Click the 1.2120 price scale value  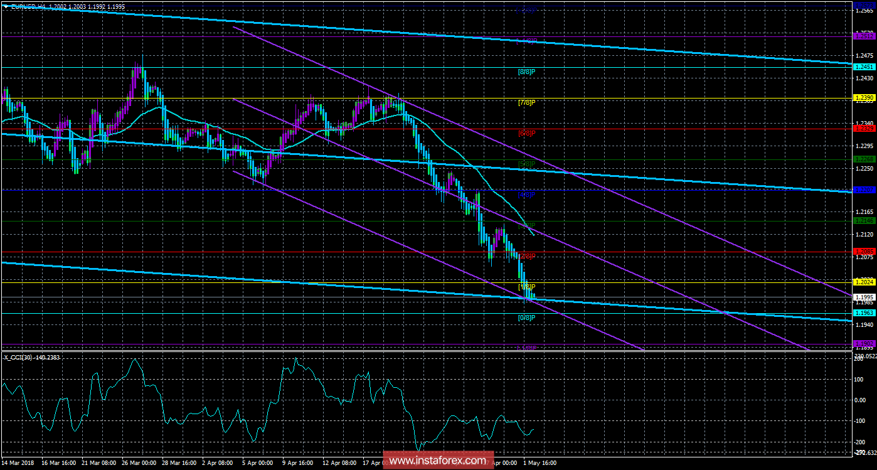[866, 235]
